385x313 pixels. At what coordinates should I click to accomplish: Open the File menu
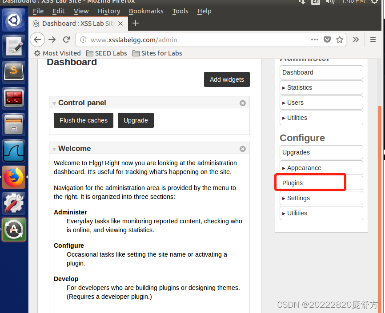38,11
